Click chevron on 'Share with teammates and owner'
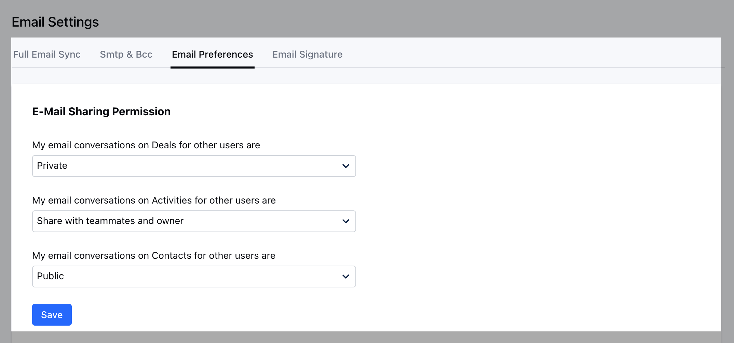Image resolution: width=734 pixels, height=343 pixels. pyautogui.click(x=346, y=221)
